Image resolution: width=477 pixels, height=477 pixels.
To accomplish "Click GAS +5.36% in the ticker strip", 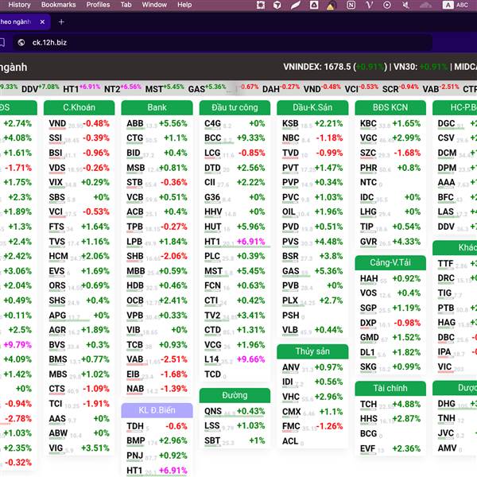I will tap(207, 88).
